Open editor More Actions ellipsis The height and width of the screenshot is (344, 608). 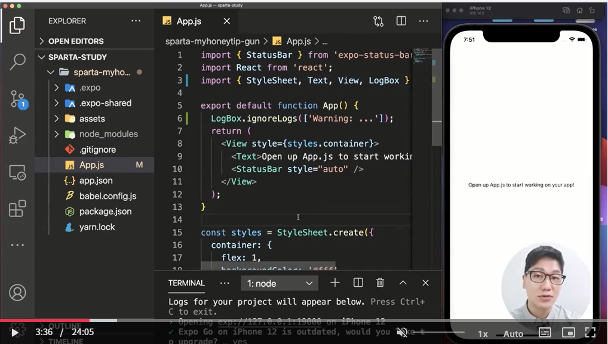coord(423,21)
